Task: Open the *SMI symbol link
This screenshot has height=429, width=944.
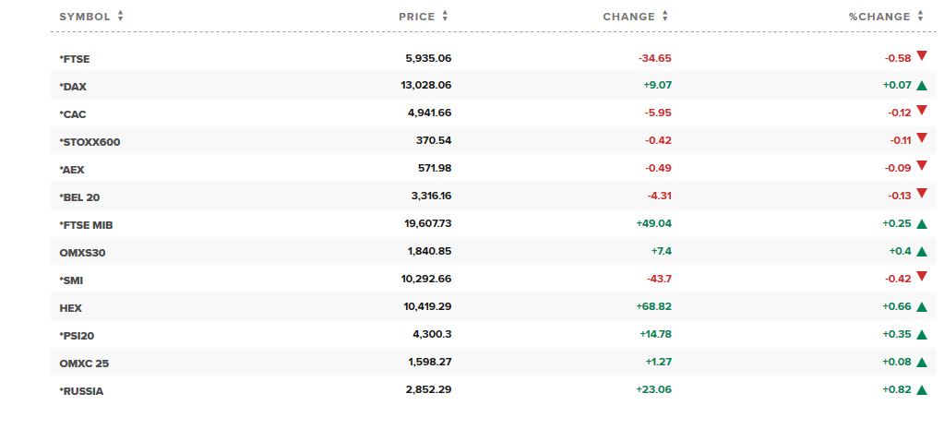Action: [x=71, y=280]
